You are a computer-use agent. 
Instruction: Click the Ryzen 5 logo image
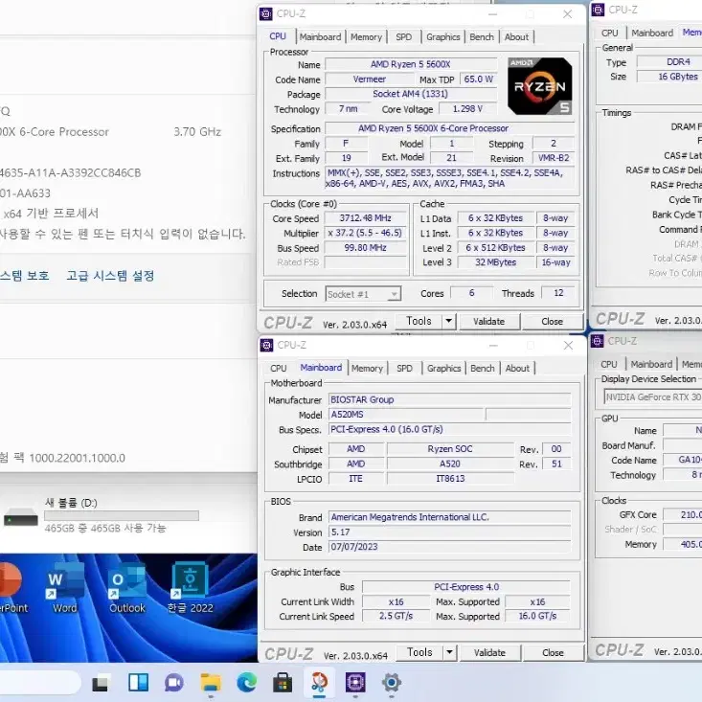[x=540, y=86]
